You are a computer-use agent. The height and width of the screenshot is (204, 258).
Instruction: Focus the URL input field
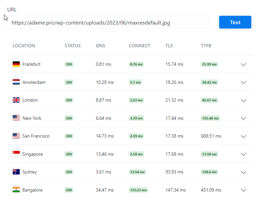[x=108, y=22]
